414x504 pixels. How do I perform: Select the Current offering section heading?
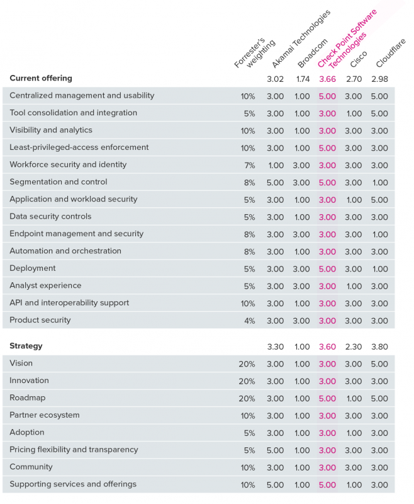coord(41,78)
